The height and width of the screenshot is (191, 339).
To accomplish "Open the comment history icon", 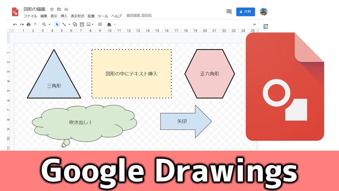I will click(x=229, y=12).
